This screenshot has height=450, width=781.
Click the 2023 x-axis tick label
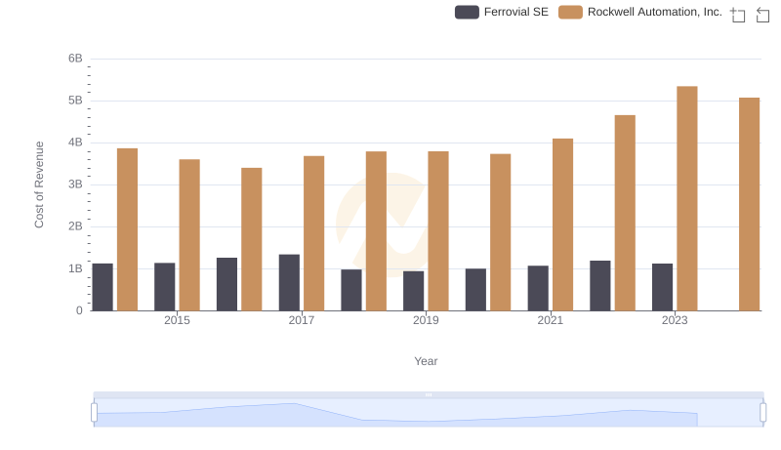[x=675, y=320]
